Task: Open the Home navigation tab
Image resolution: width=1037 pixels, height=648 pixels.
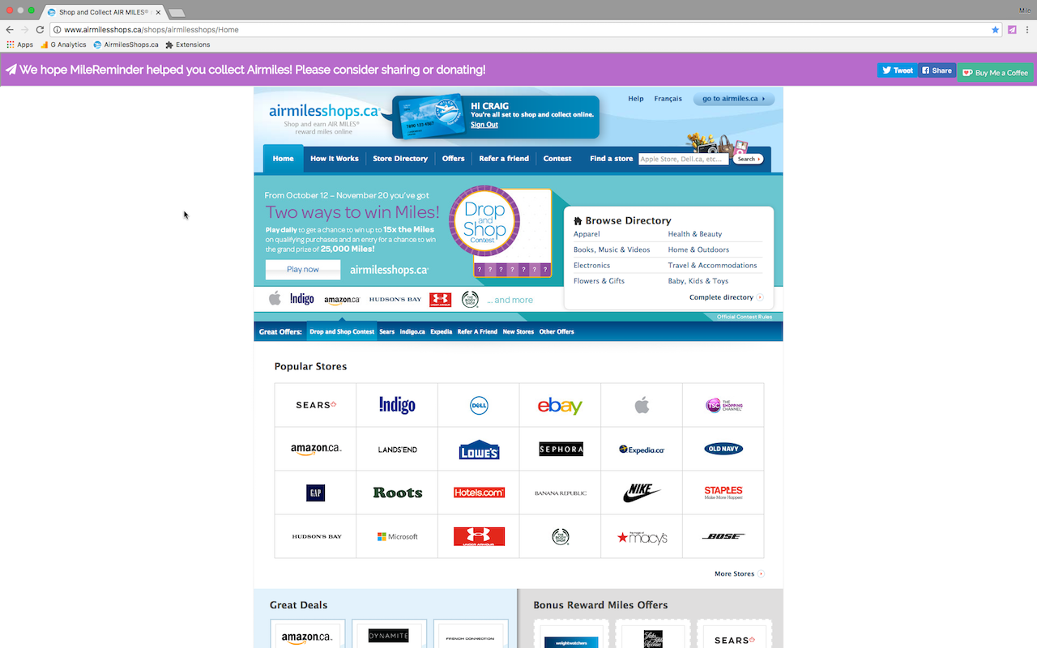Action: [284, 159]
